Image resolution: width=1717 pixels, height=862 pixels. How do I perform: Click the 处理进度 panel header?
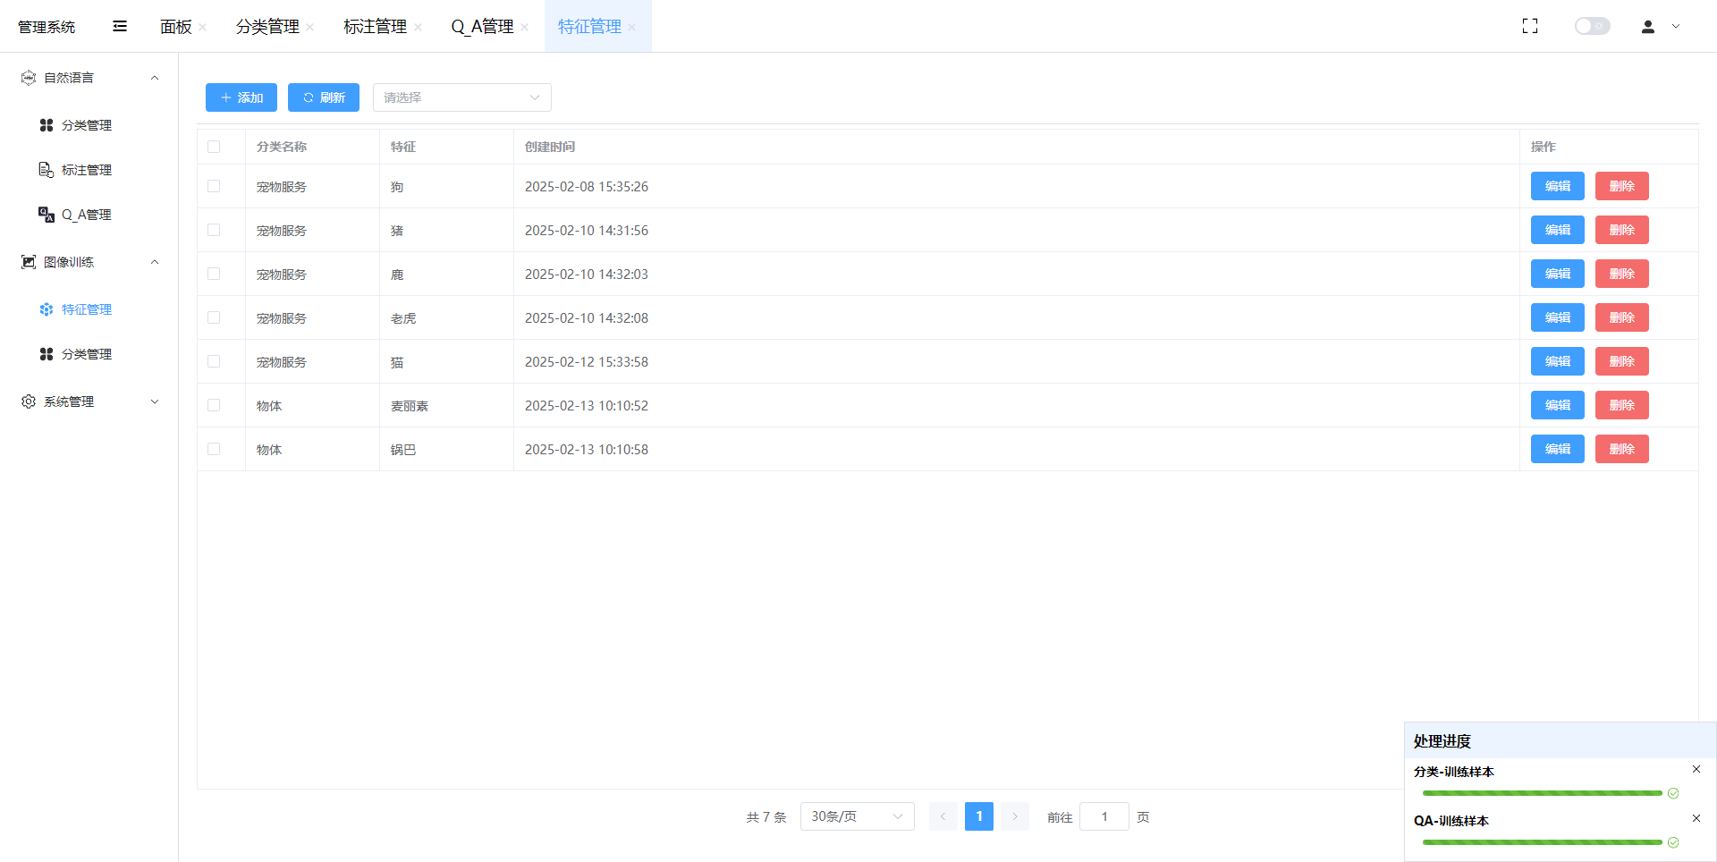1561,741
